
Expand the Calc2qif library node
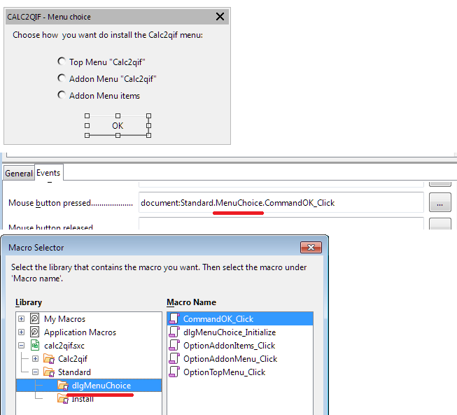tap(35, 359)
